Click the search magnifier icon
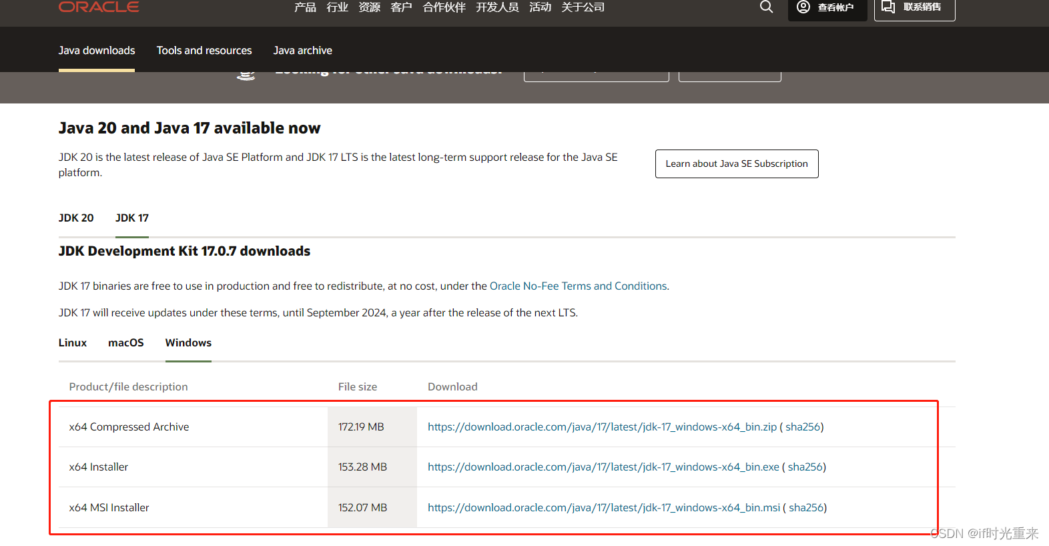 [766, 7]
